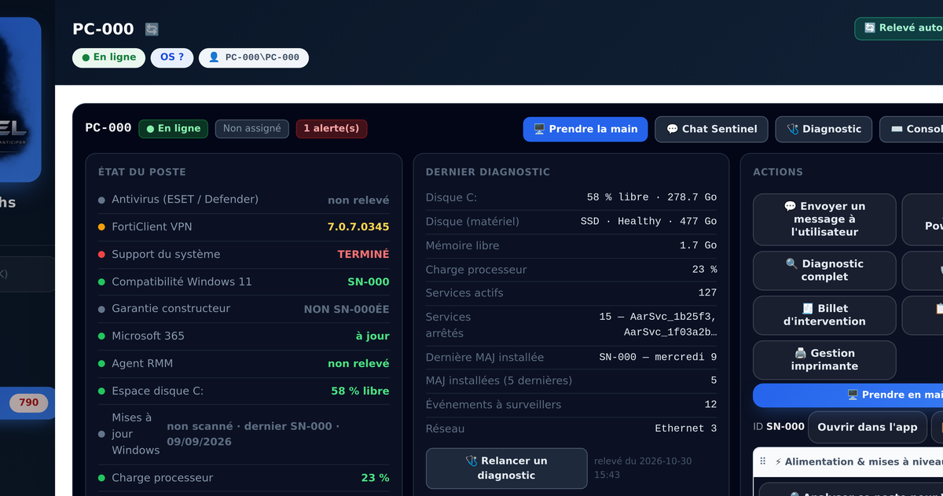Open 'Gestion imprimante' action

[x=824, y=360]
